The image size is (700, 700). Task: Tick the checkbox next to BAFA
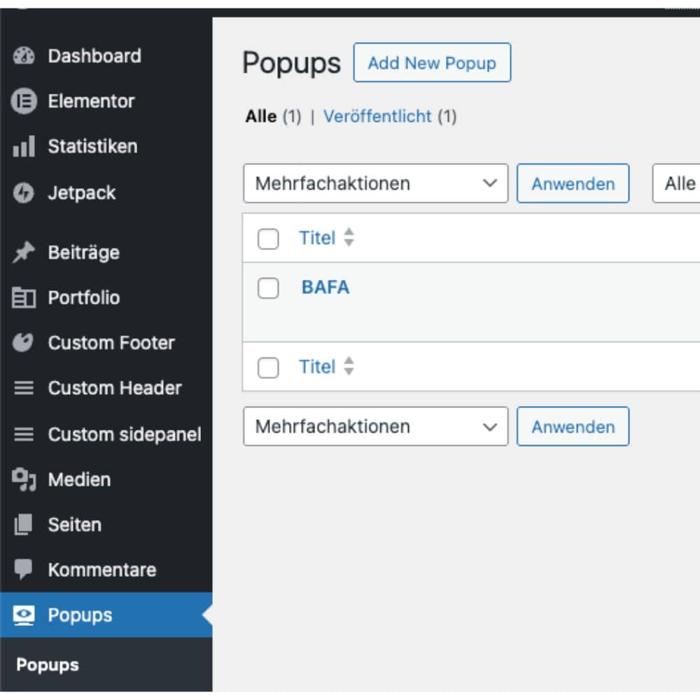click(x=268, y=288)
